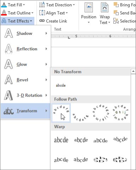Open the Align Text dropdown
136x170 pixels.
[67, 13]
